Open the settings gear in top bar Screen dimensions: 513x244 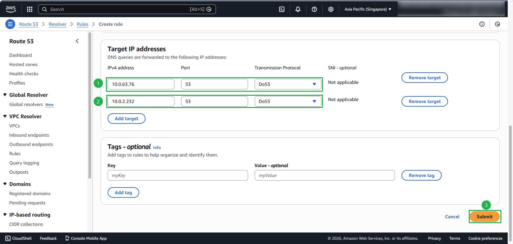(x=331, y=9)
